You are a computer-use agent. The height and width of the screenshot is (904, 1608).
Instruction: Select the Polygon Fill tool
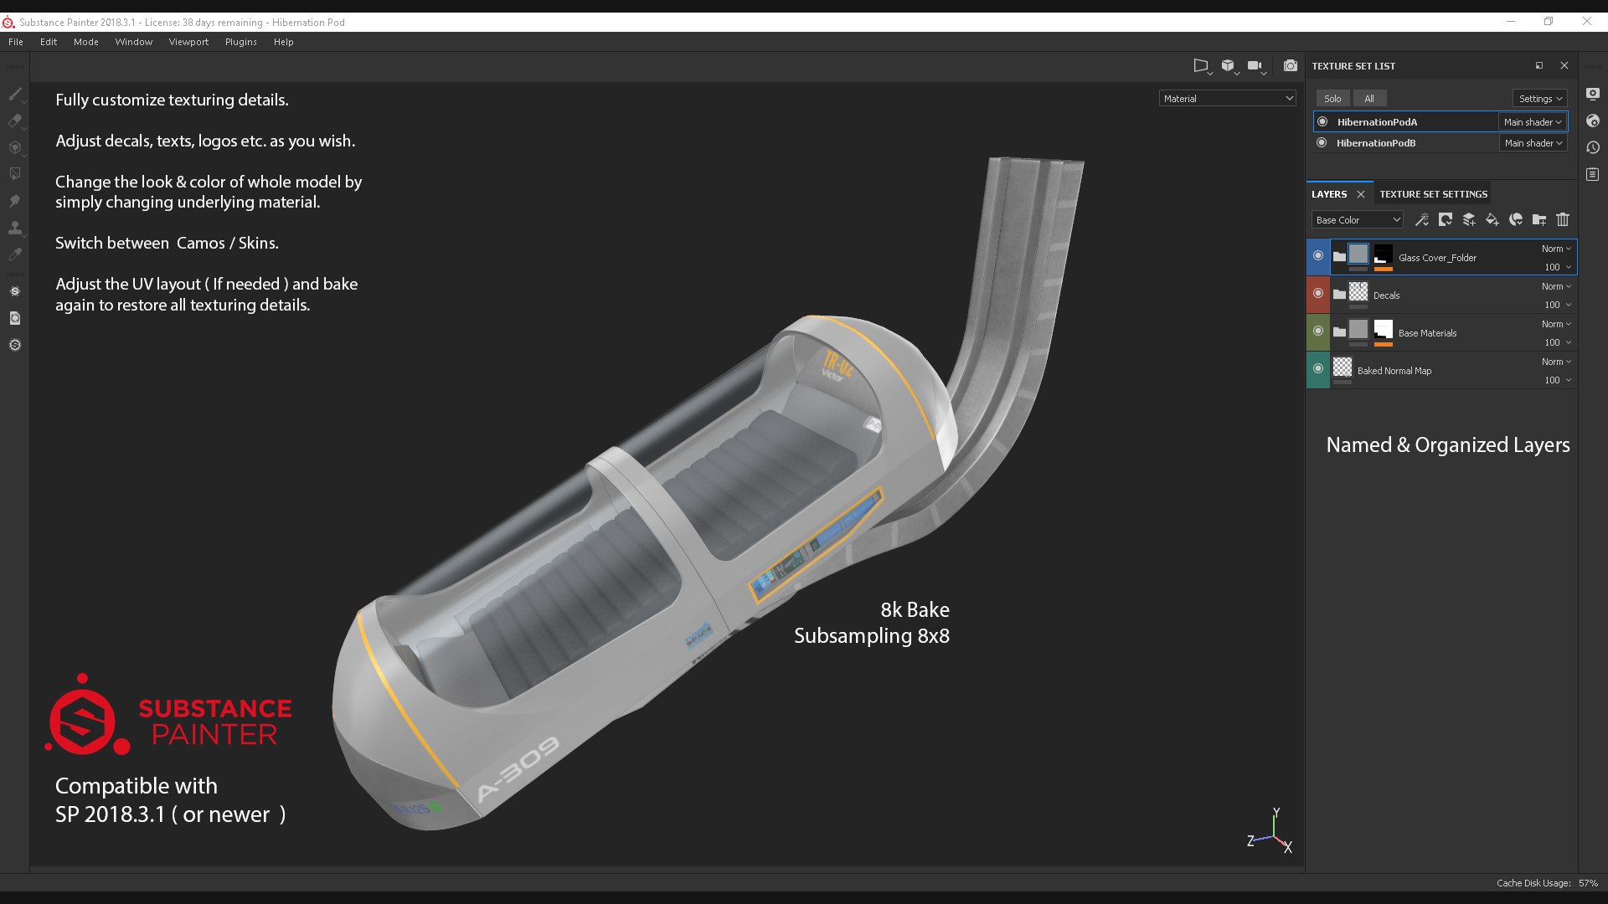tap(15, 174)
